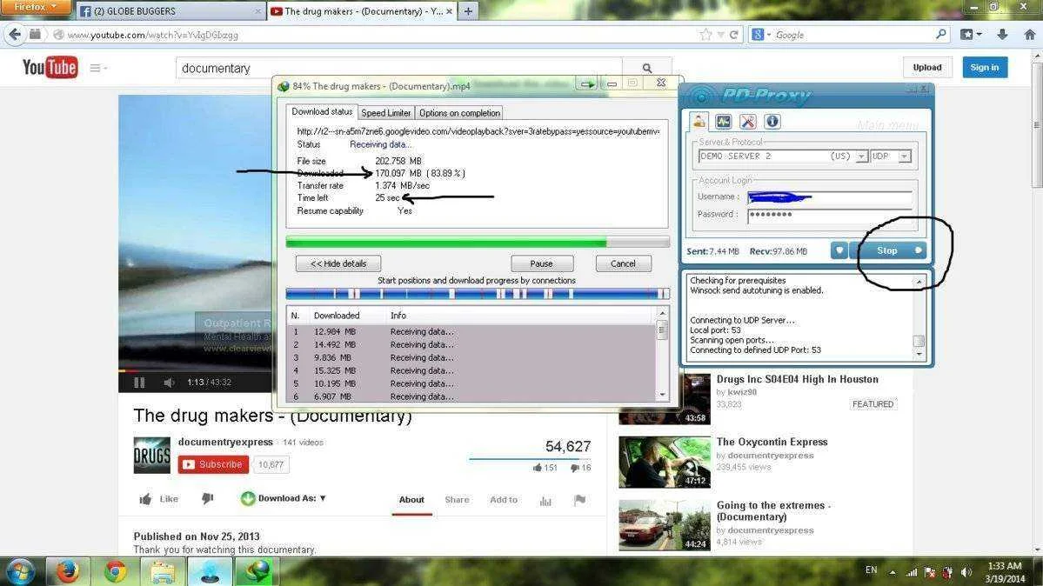The image size is (1043, 586).
Task: Open Going to the extremes video link
Action: click(x=773, y=511)
